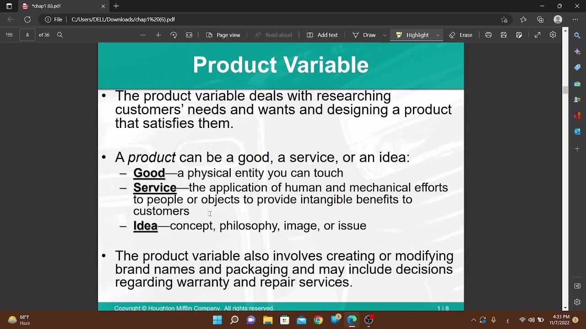Activate the Draw tool
Viewport: 586px width, 329px height.
[x=364, y=35]
